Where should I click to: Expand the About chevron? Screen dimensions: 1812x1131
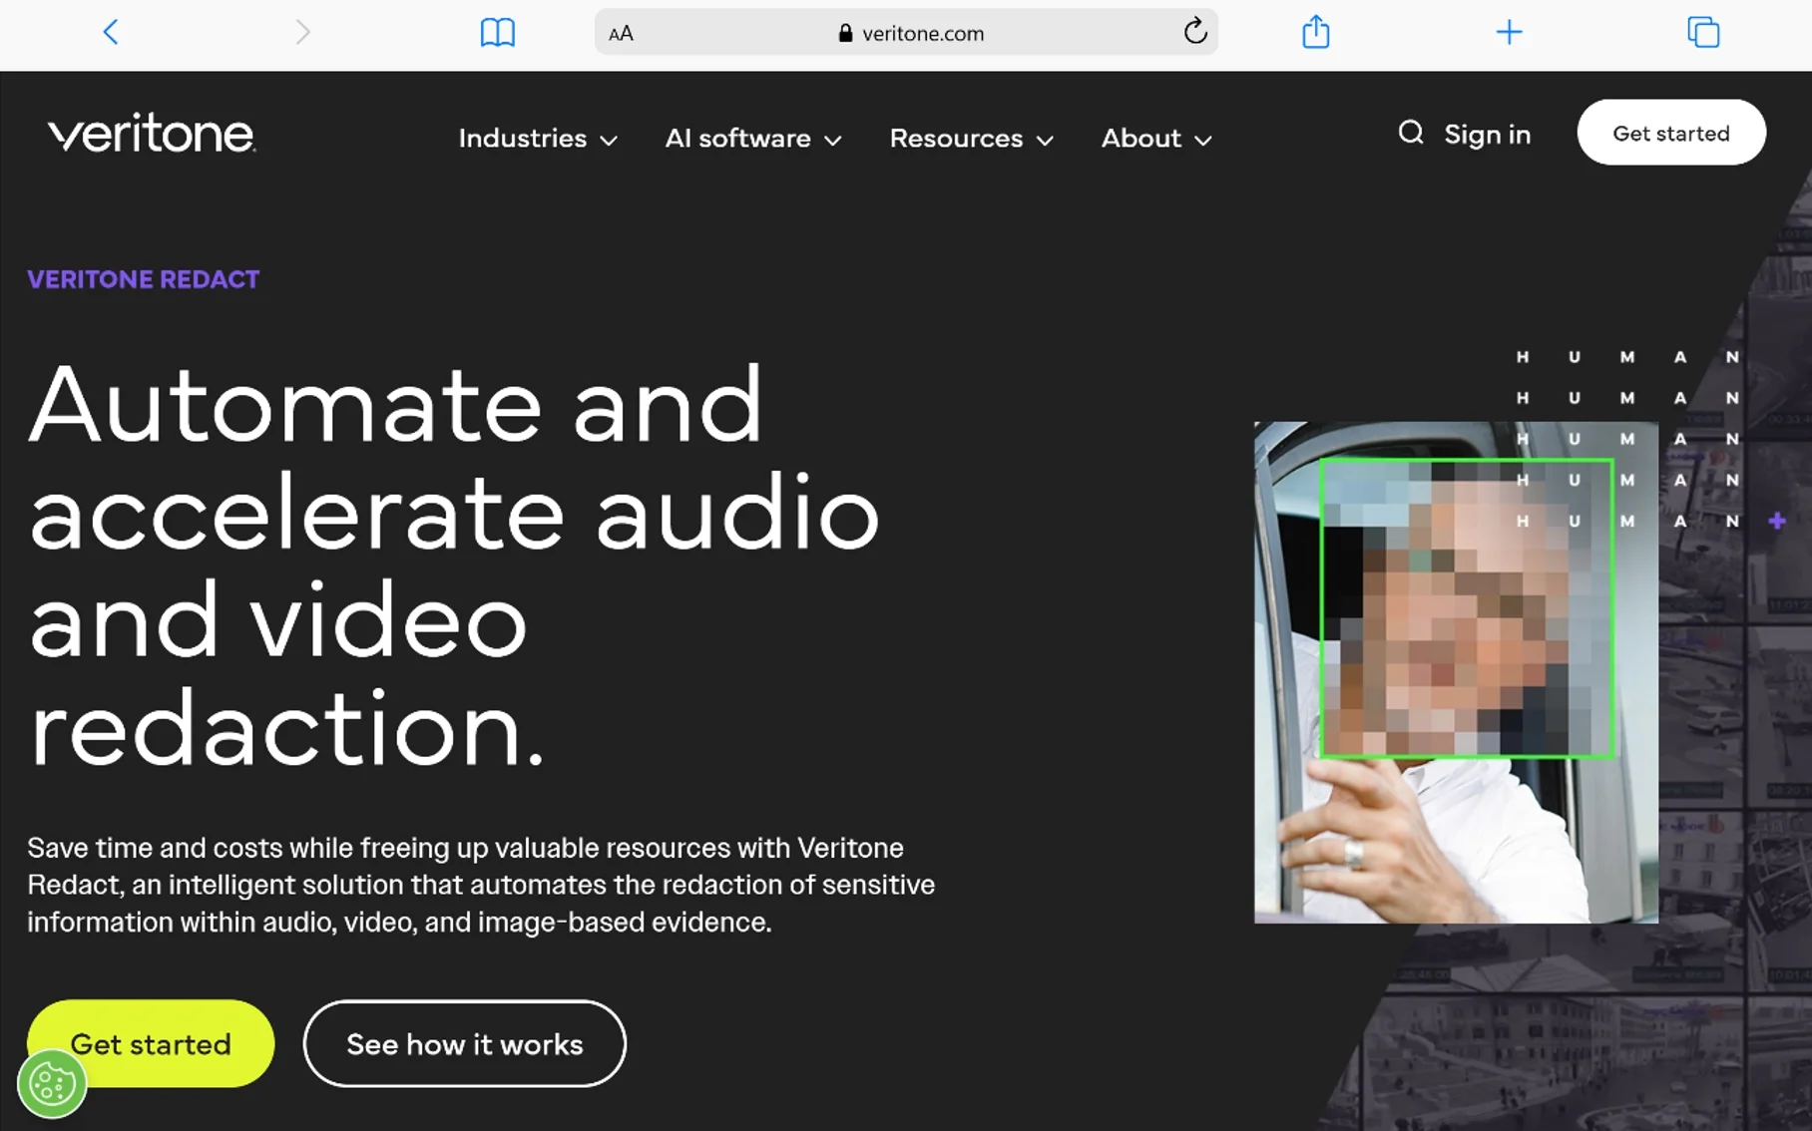click(x=1203, y=141)
